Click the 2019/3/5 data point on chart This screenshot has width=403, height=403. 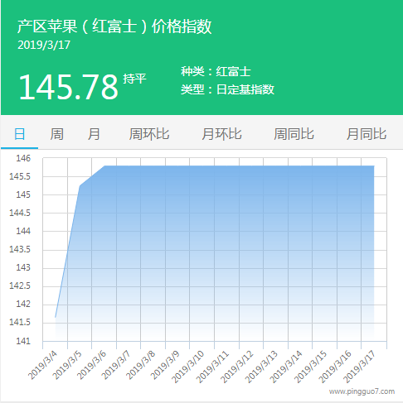pos(80,186)
